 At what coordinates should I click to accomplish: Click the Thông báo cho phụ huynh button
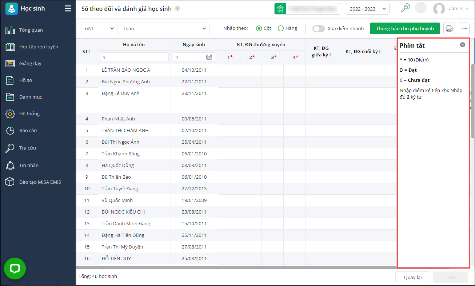point(405,28)
